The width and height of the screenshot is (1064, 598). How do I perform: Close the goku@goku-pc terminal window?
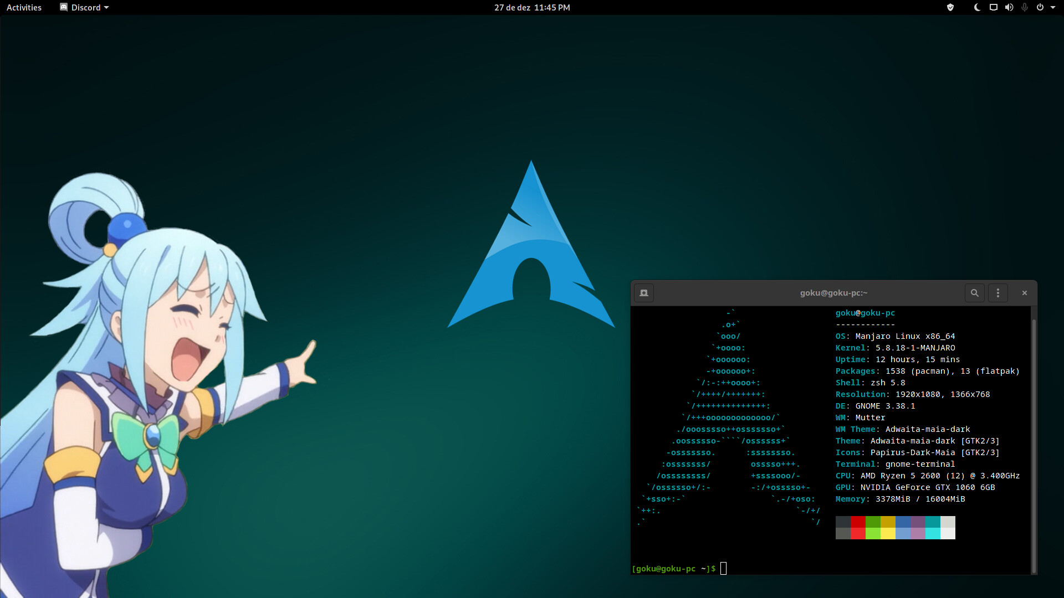click(1024, 293)
